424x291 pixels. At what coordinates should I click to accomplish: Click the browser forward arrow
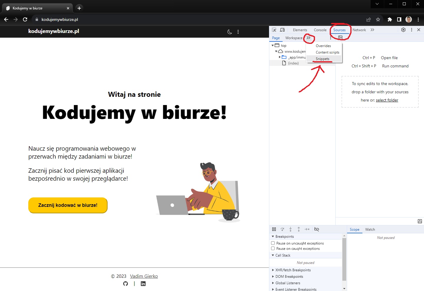tap(16, 19)
